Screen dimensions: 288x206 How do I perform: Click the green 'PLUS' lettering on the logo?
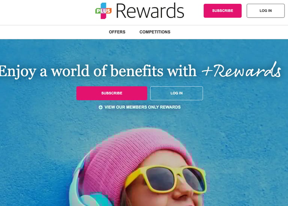(103, 11)
